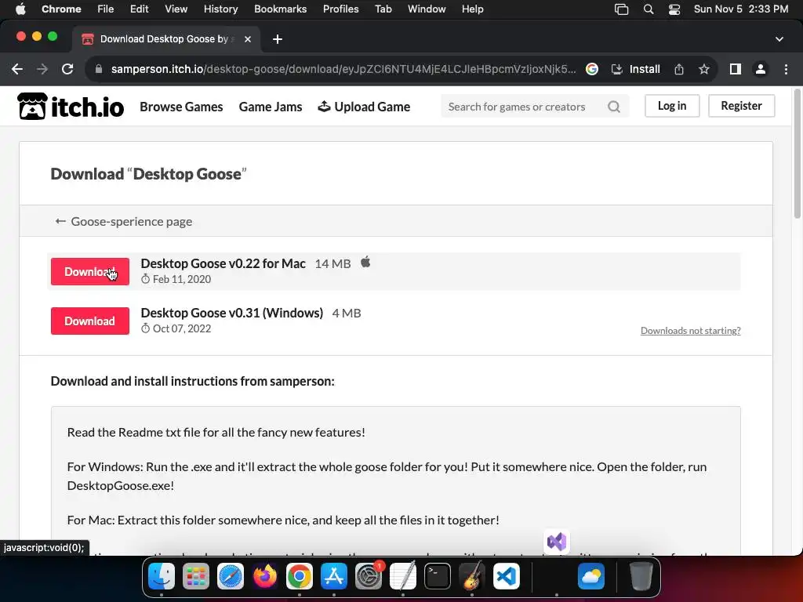
Task: Click the clock showing Sun Nov 5 2:33 PM
Action: [x=740, y=9]
